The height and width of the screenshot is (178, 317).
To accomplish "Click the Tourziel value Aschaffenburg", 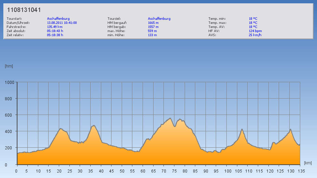I will pyautogui.click(x=159, y=19).
